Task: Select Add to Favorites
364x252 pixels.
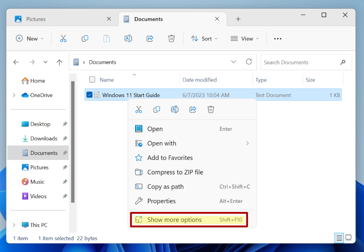Action: click(192, 158)
